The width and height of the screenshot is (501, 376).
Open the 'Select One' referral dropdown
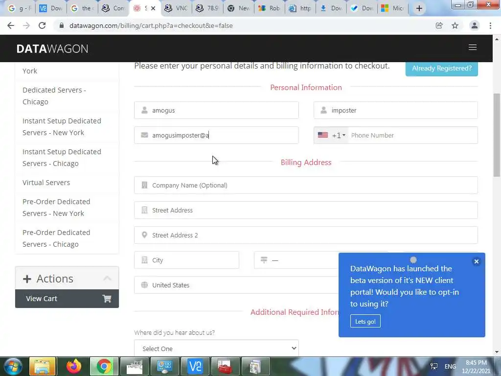point(216,348)
